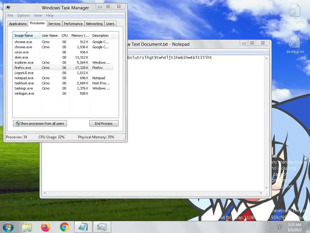This screenshot has width=310, height=233.
Task: Sort by User Name column header
Action: [50, 35]
